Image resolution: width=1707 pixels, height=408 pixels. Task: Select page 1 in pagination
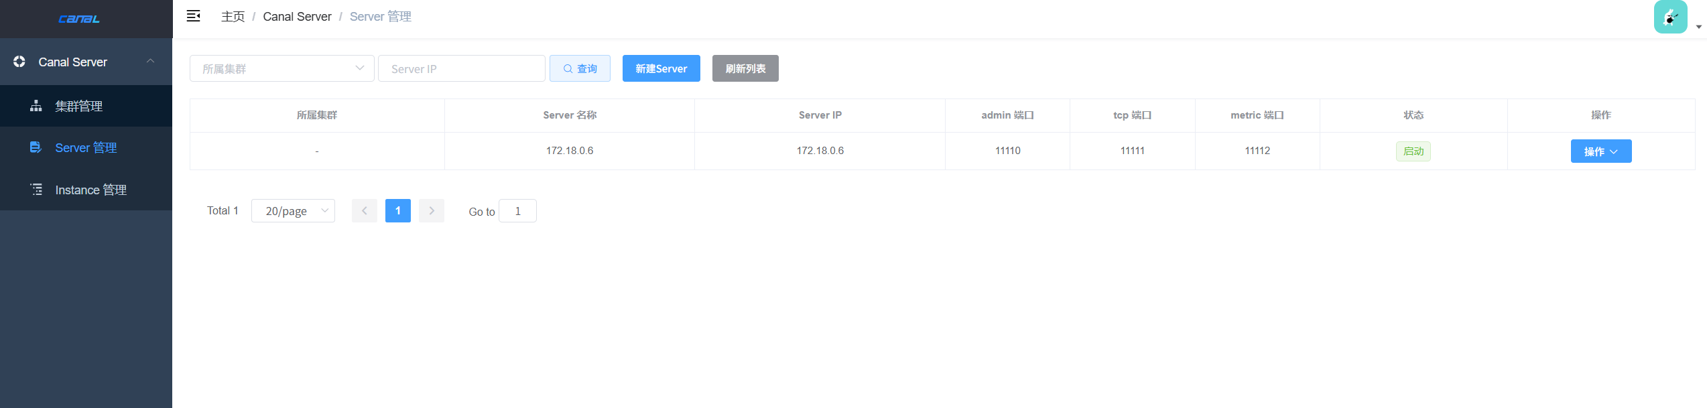point(398,210)
